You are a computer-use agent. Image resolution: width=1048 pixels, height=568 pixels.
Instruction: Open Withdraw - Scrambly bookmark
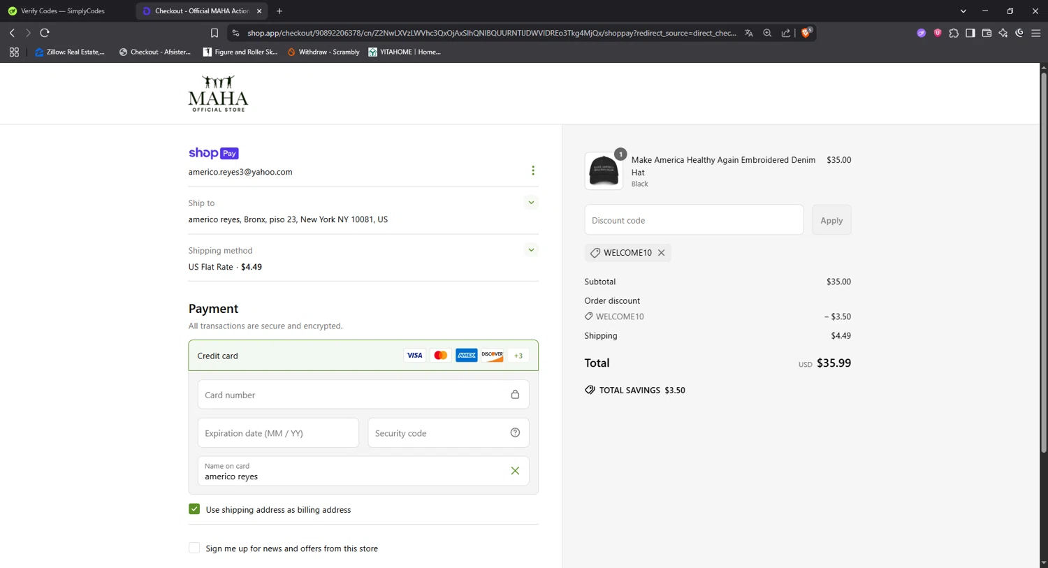[x=323, y=52]
